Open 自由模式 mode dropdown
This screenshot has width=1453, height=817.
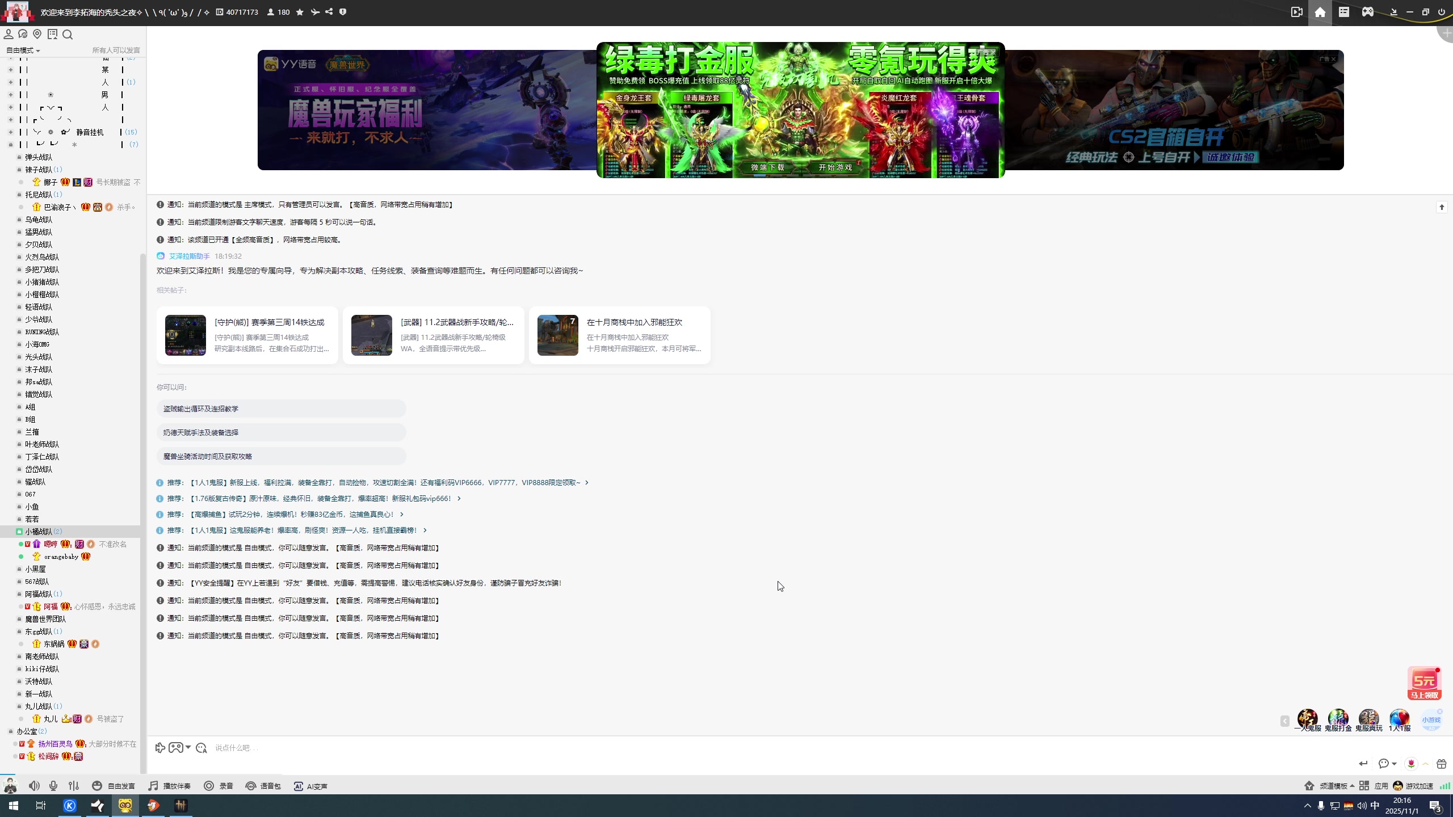tap(23, 50)
